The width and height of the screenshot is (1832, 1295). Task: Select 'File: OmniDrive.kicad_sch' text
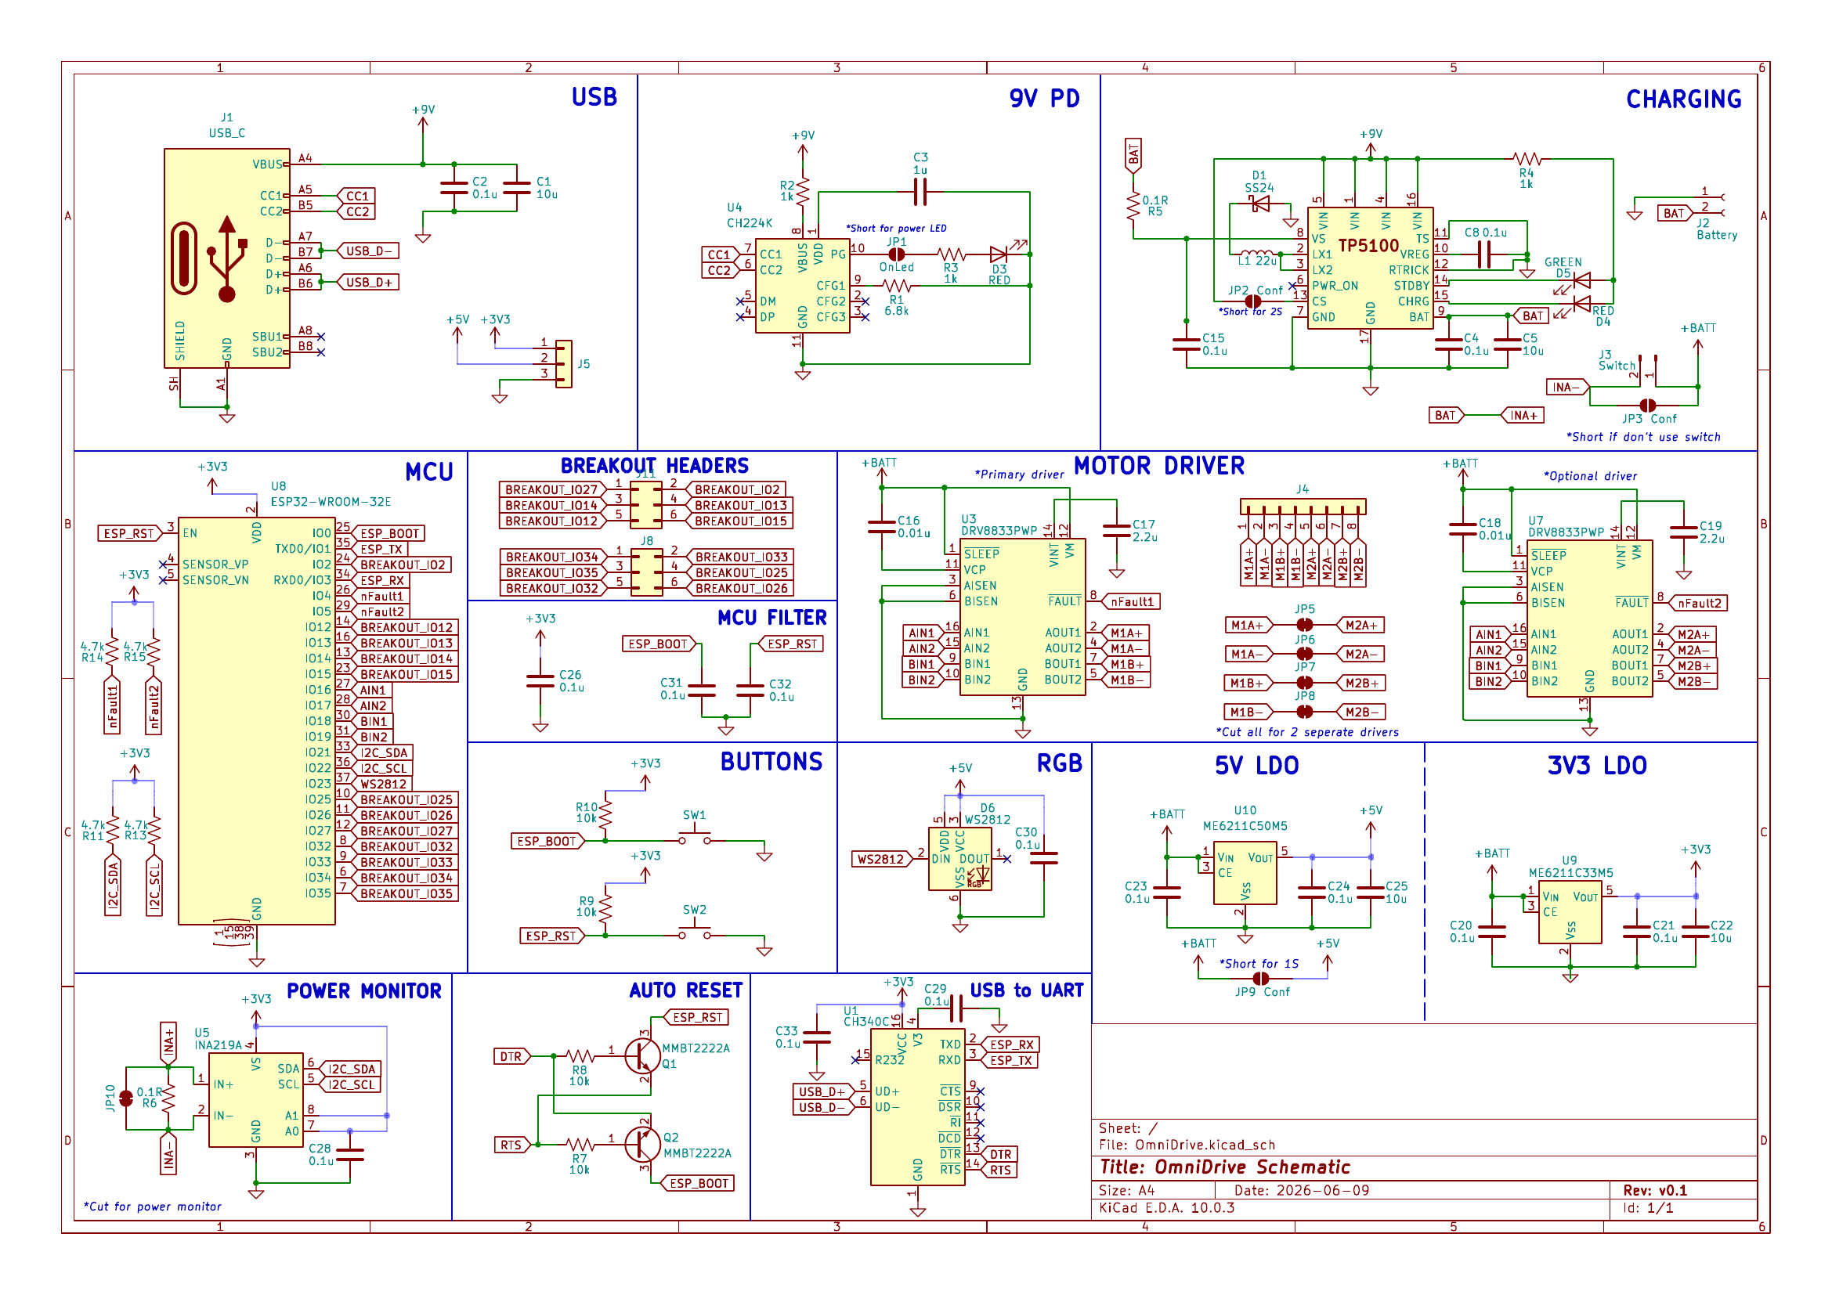pos(1187,1145)
